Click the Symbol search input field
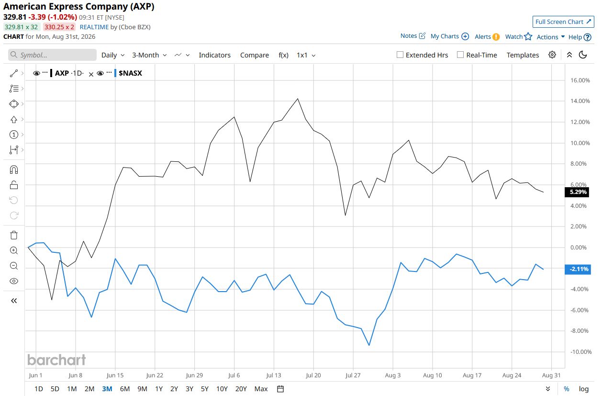The image size is (602, 396). click(x=52, y=55)
